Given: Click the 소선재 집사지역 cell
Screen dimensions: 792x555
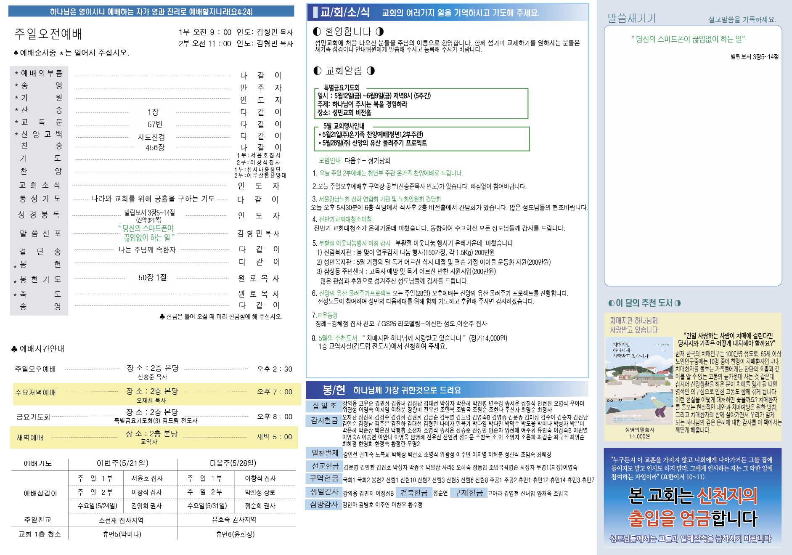Looking at the screenshot, I should [121, 520].
